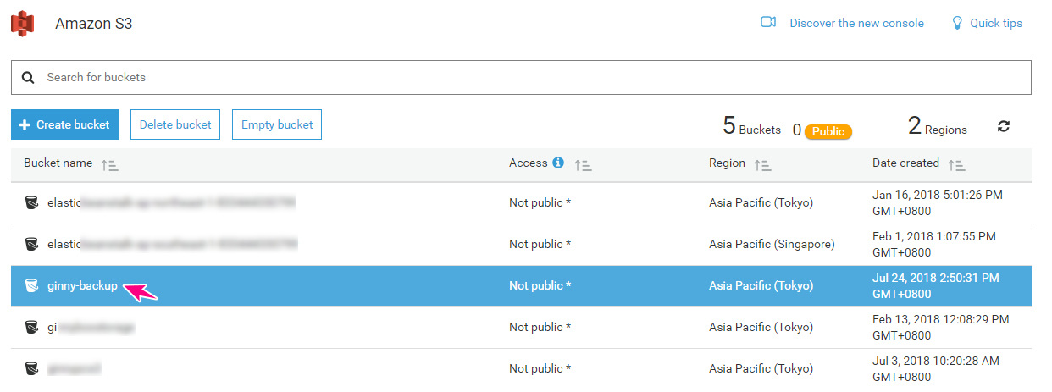Image resolution: width=1052 pixels, height=392 pixels.
Task: Click the refresh buckets icon
Action: (1004, 126)
